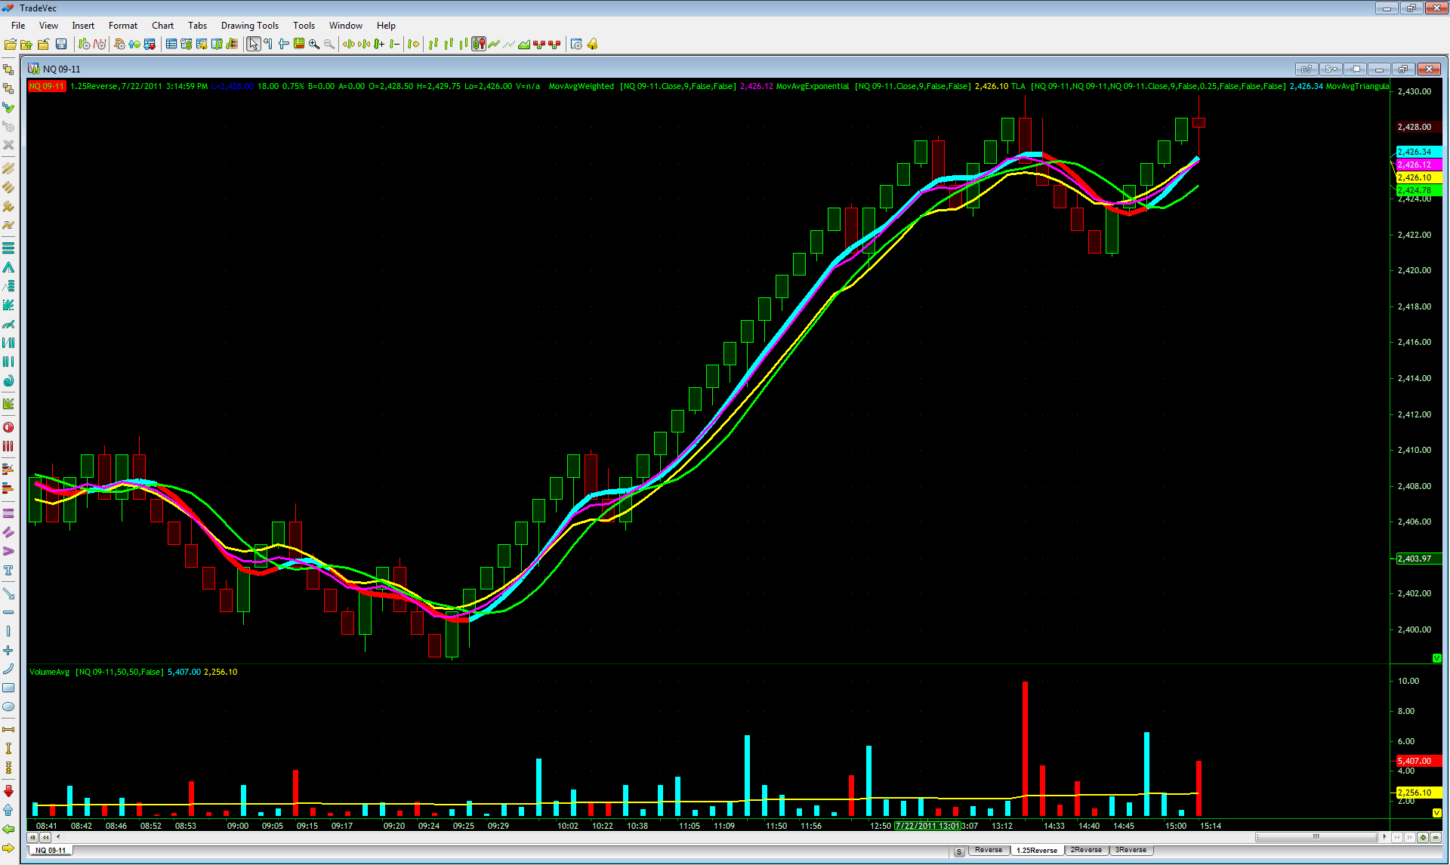Click the VolumeAvg indicator label

[49, 672]
